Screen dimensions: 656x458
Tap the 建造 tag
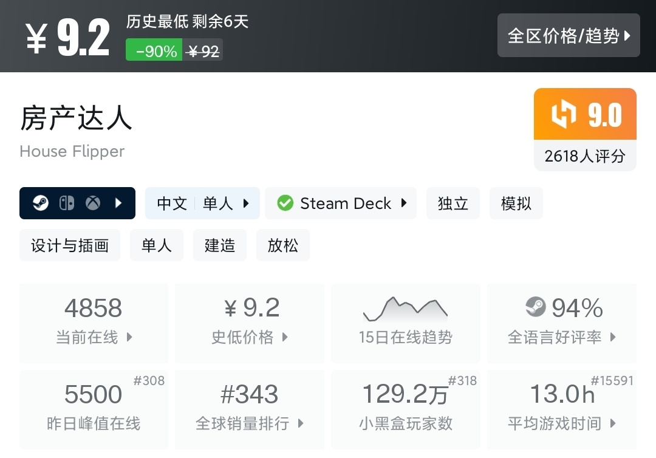[x=220, y=245]
